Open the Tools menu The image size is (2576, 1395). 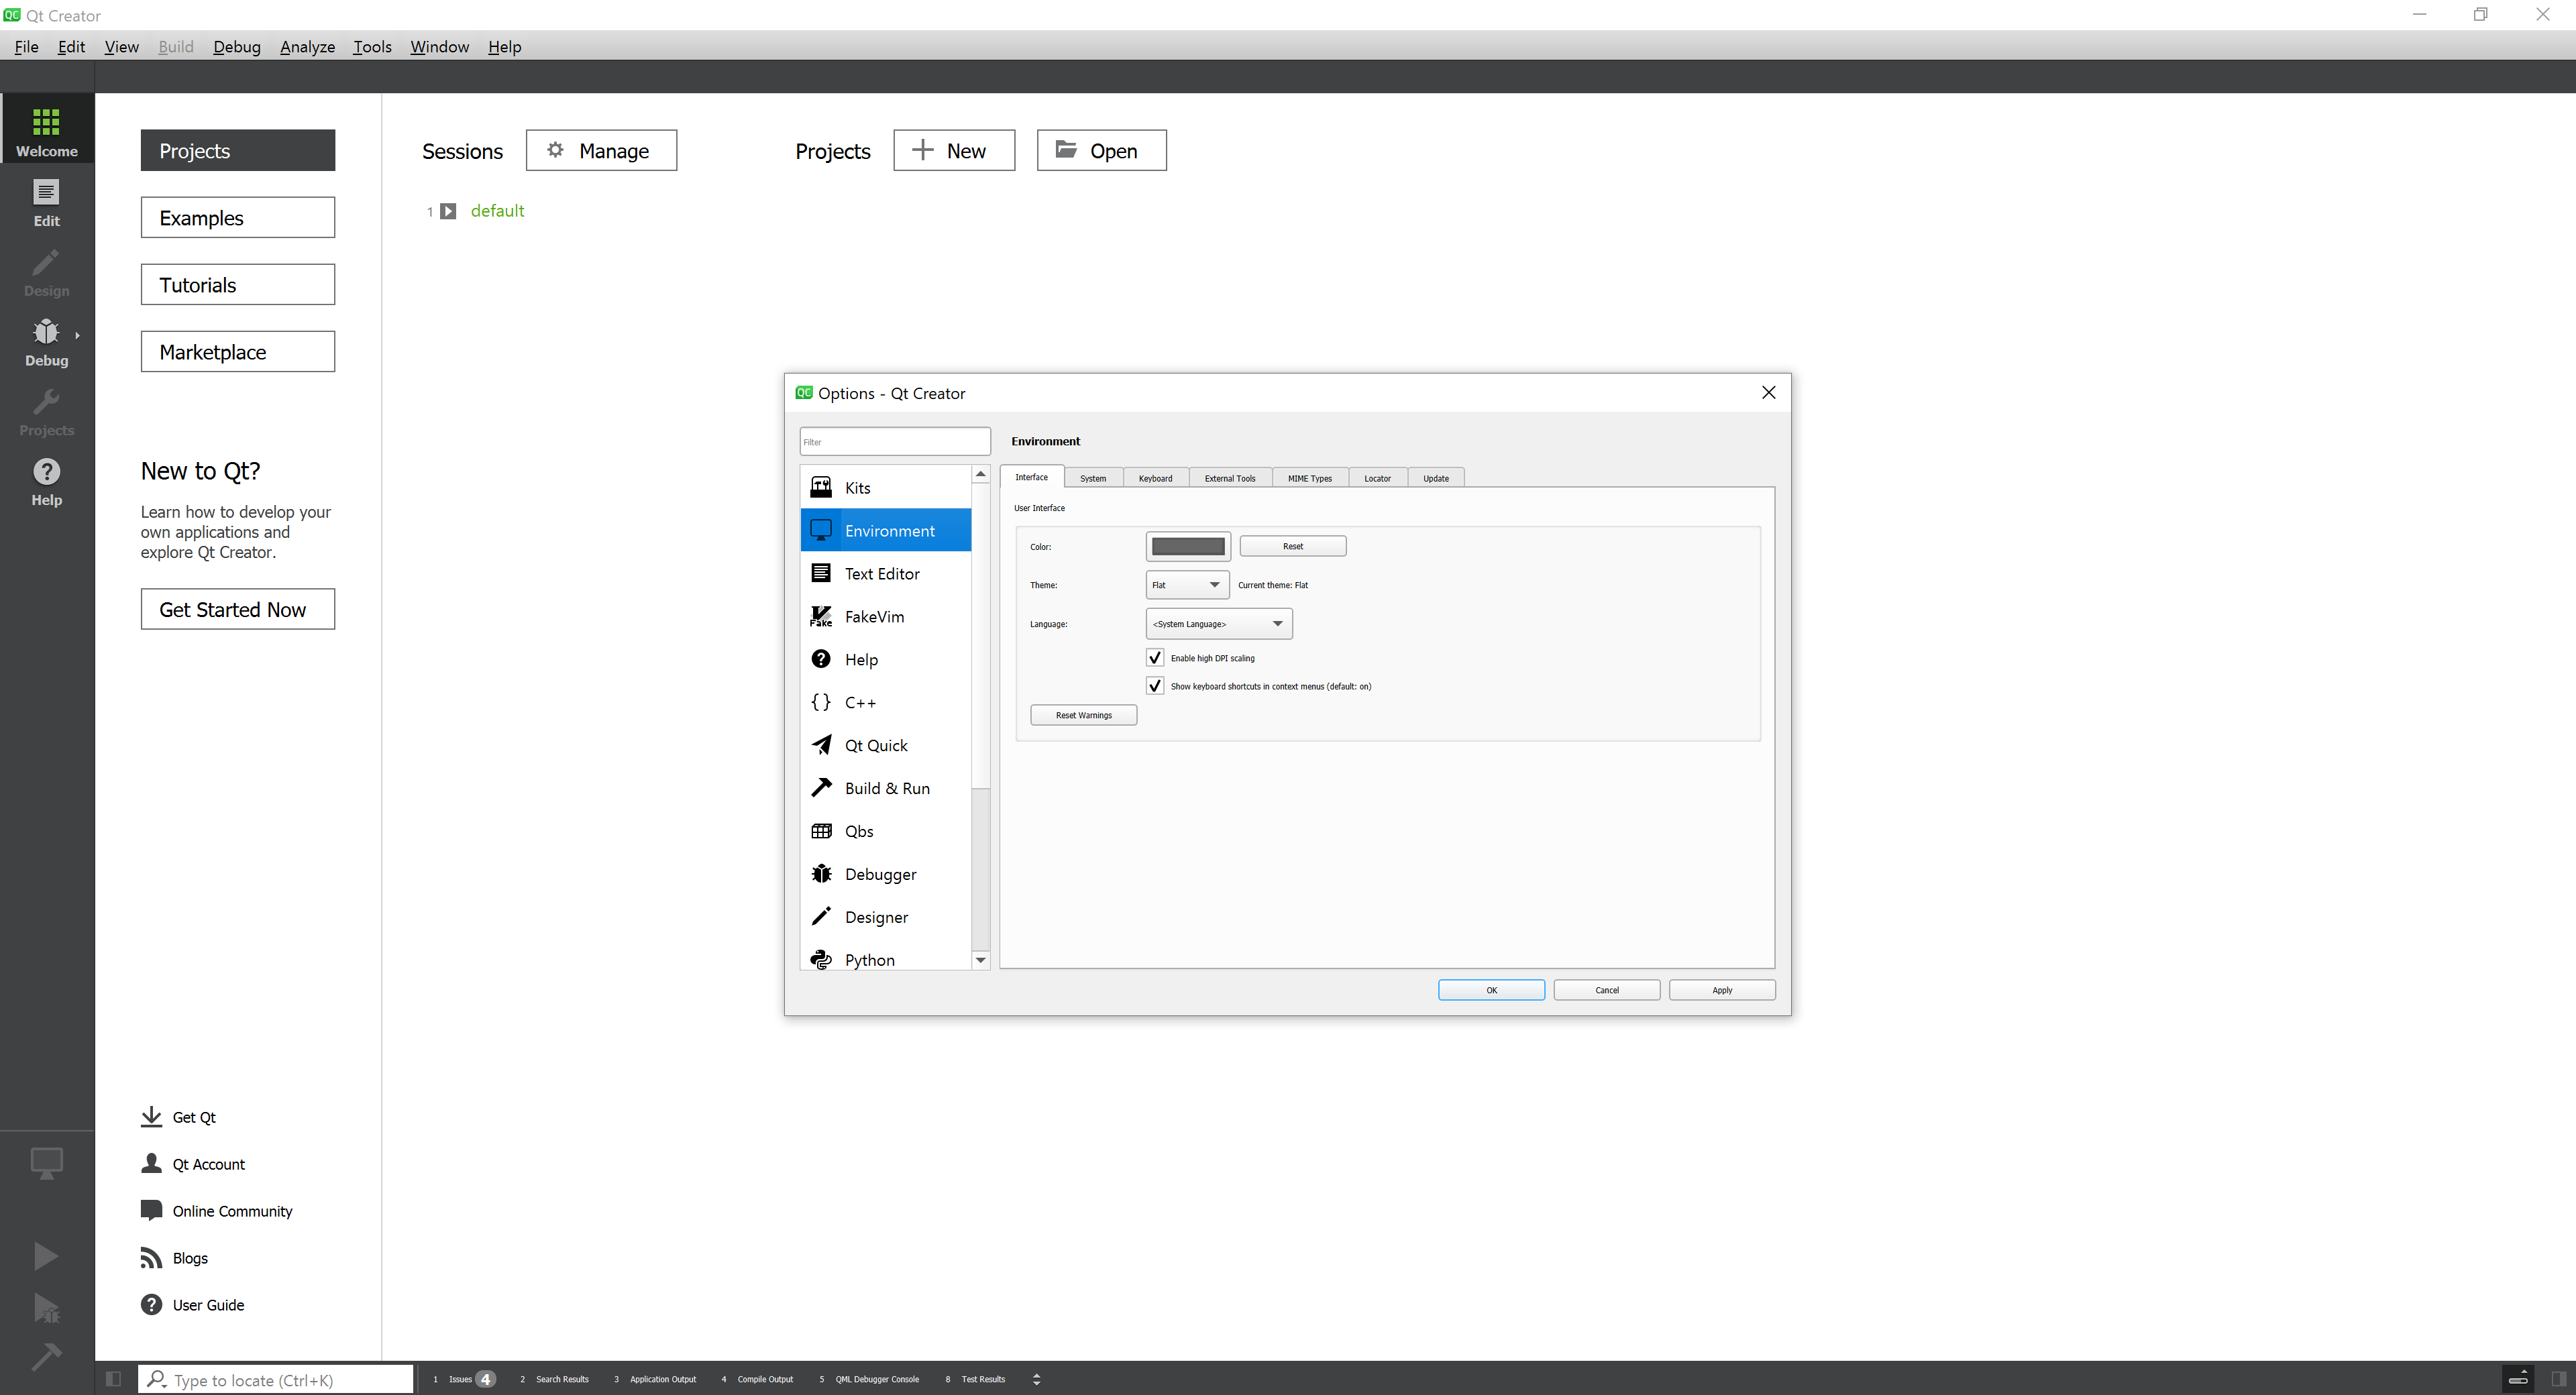[x=372, y=47]
